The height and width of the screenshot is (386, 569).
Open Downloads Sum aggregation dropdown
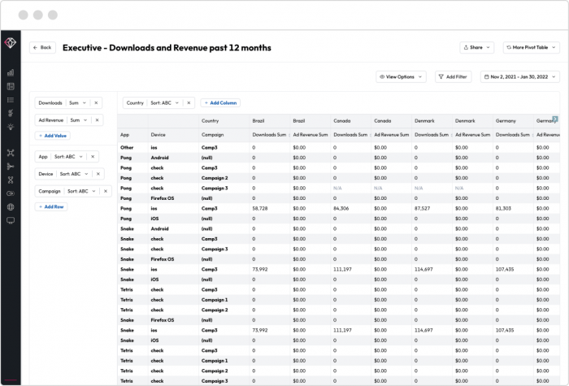78,103
